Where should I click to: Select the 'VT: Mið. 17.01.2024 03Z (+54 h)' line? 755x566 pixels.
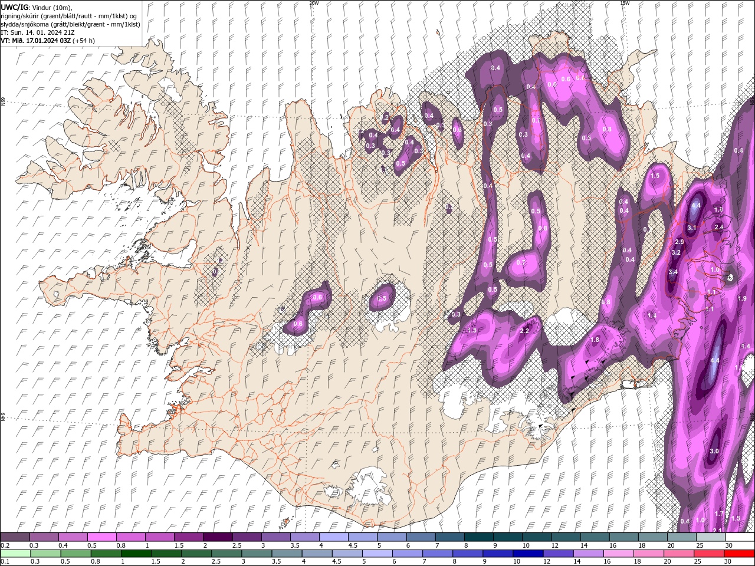48,41
